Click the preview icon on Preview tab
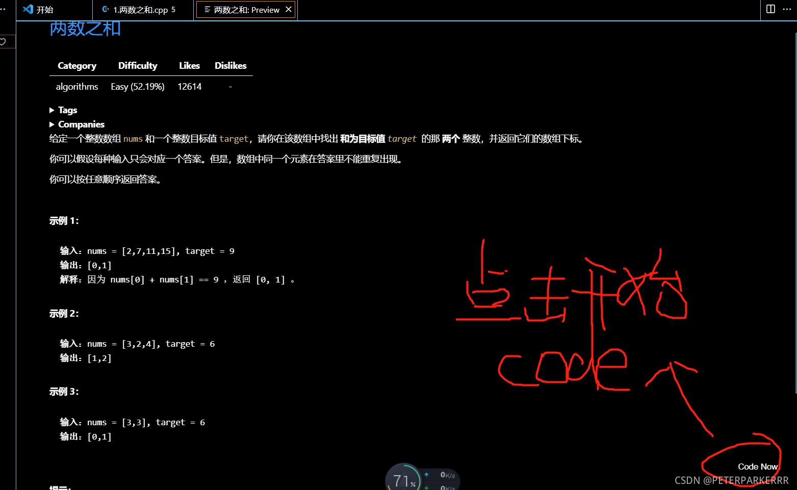The height and width of the screenshot is (490, 797). [x=208, y=10]
